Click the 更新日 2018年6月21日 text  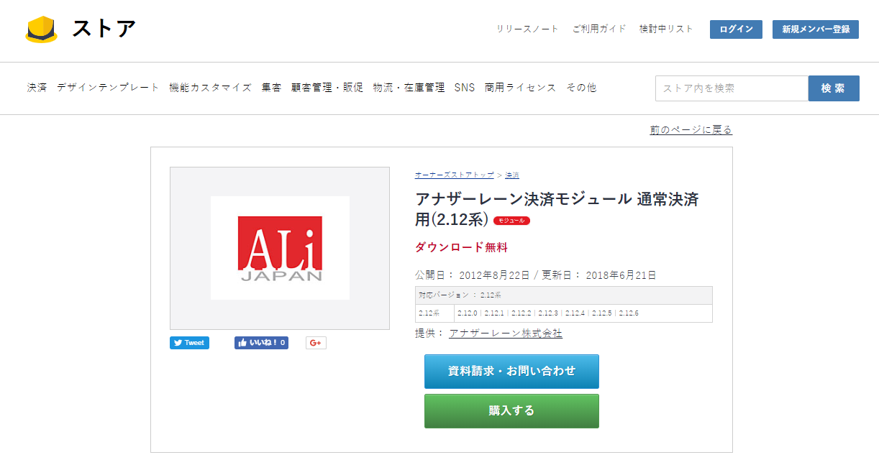pyautogui.click(x=599, y=275)
